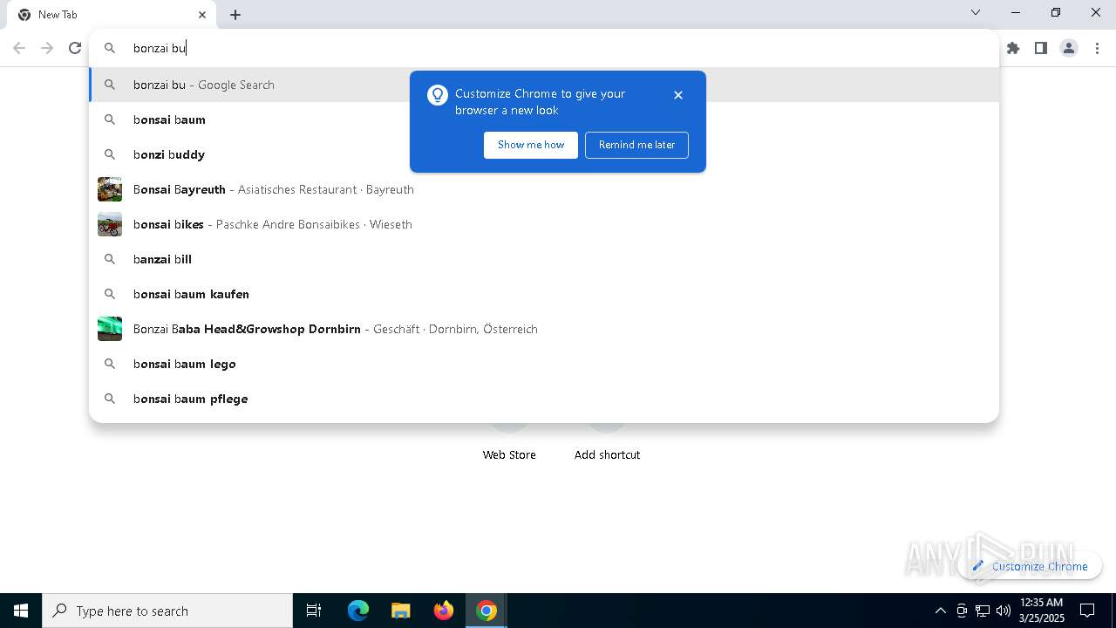
Task: Open the clock showing 12:35 AM
Action: [x=1041, y=611]
